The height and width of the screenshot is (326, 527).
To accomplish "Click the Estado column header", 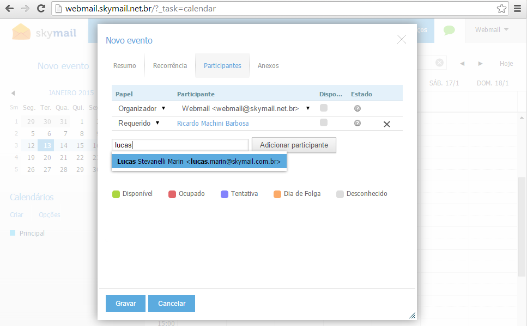I will (361, 94).
